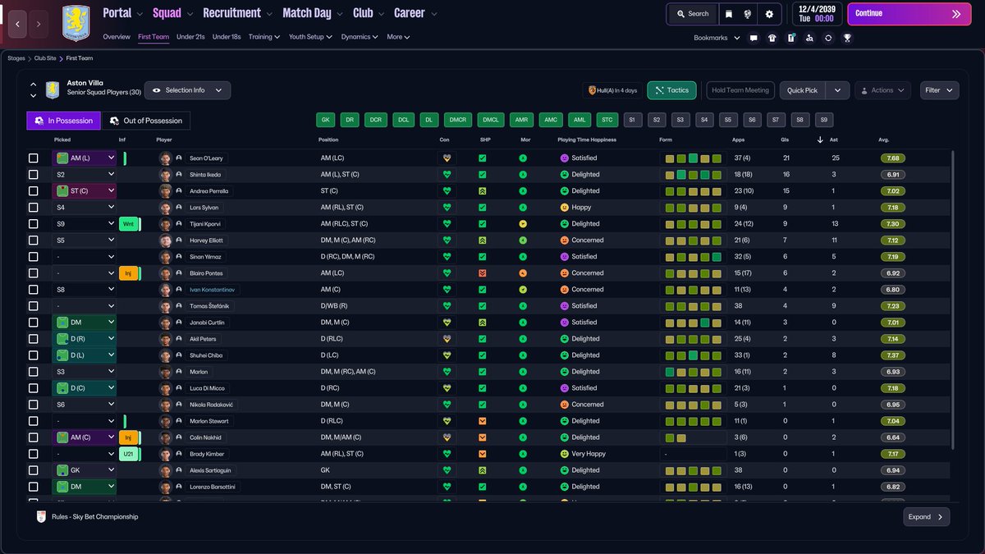Click the player search icon in the bookmarks bar

pyautogui.click(x=809, y=38)
